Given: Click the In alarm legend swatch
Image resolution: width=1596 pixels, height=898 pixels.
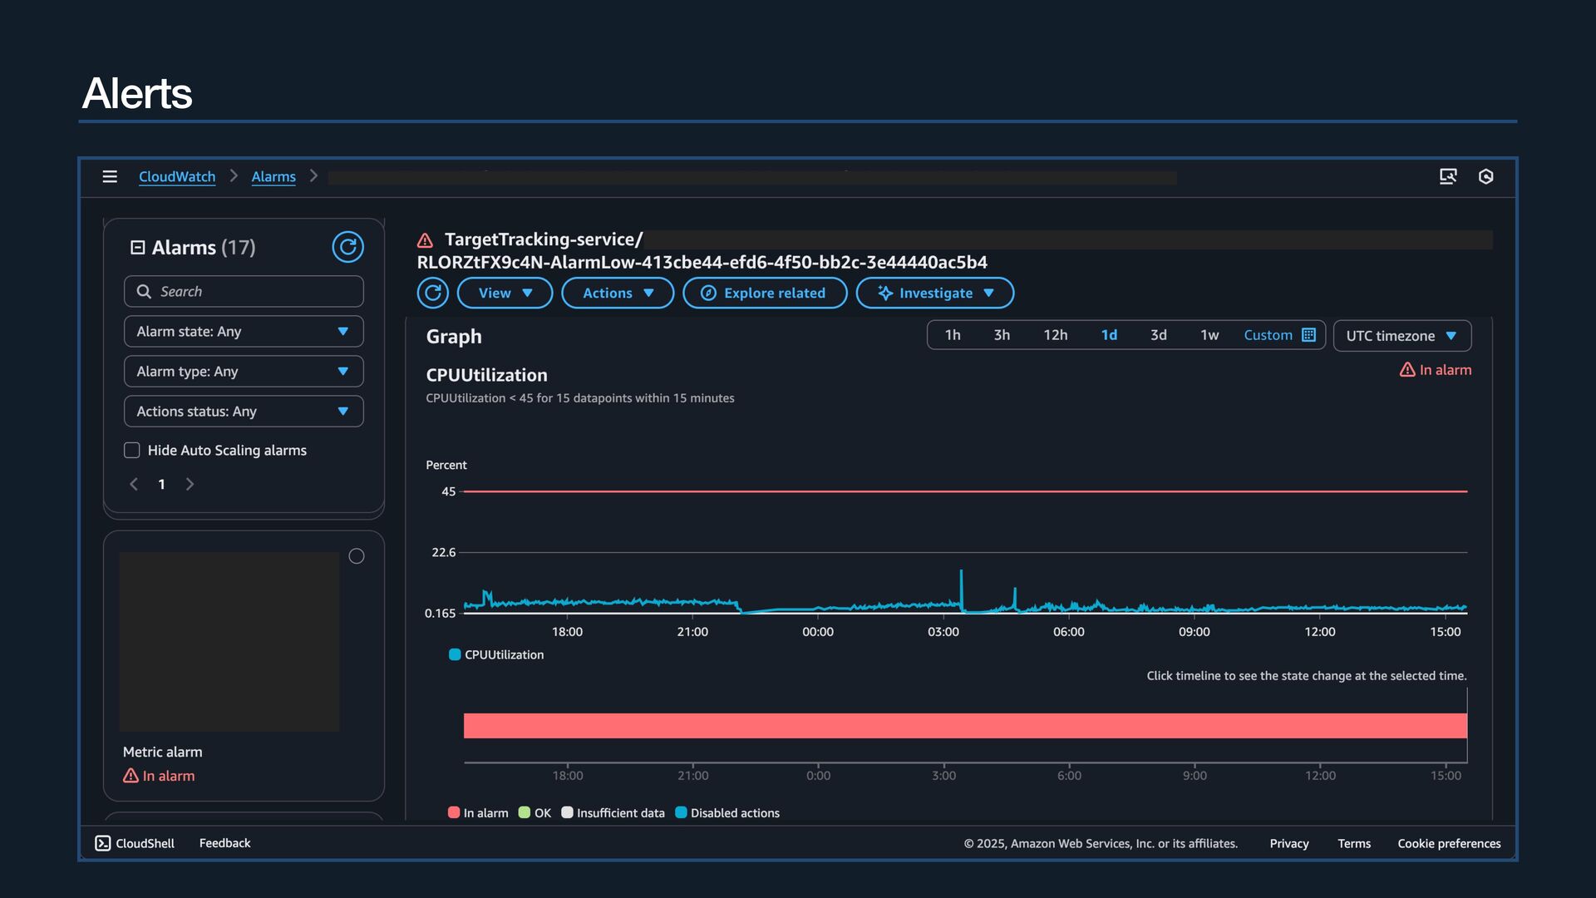Looking at the screenshot, I should click(454, 812).
